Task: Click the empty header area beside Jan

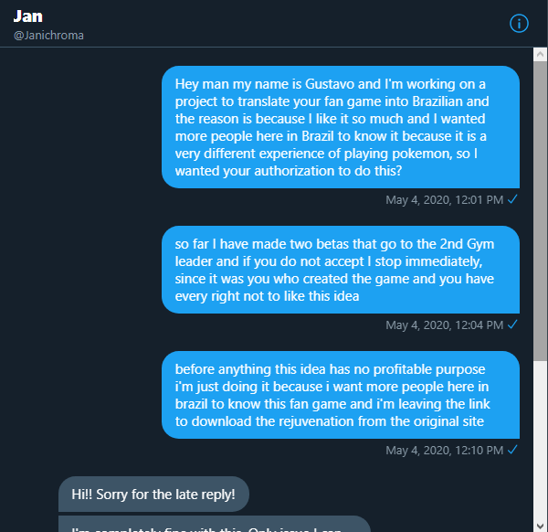Action: (x=279, y=23)
